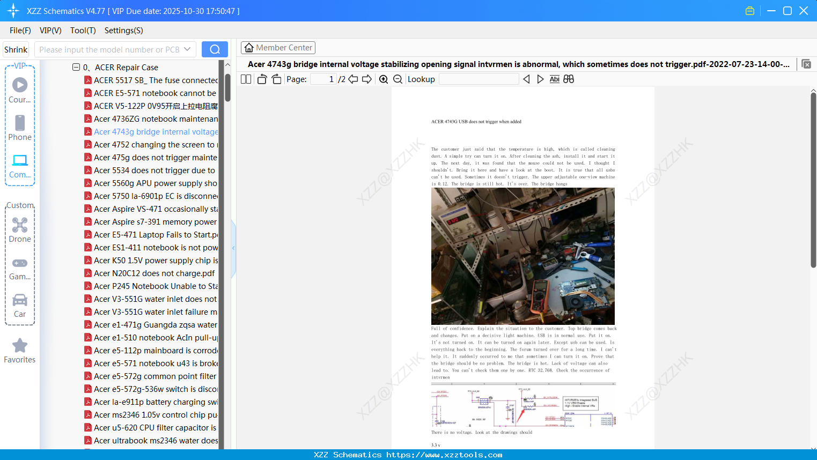
Task: Open the File menu
Action: point(20,31)
